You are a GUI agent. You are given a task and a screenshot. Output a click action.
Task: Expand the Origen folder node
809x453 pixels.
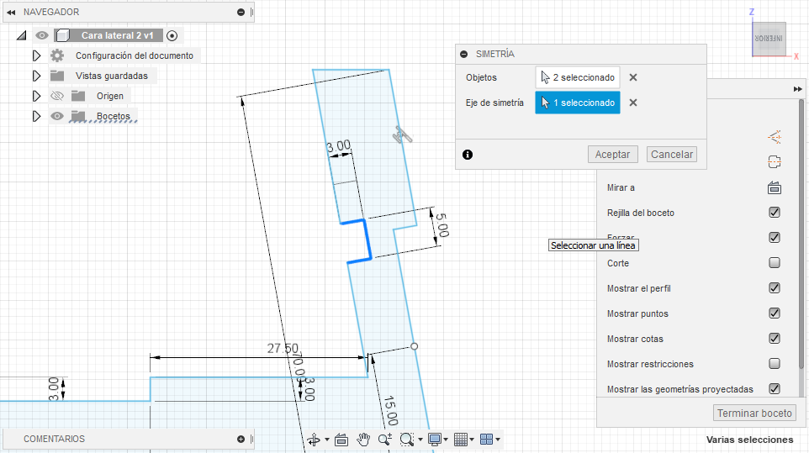click(36, 96)
